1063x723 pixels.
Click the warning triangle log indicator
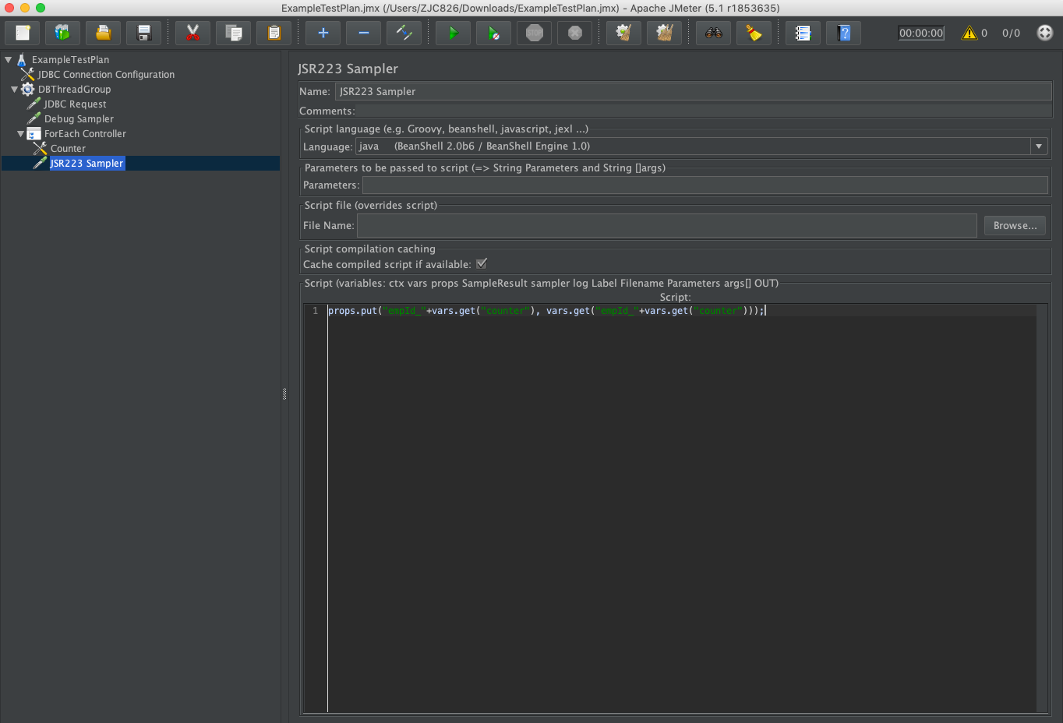tap(969, 33)
